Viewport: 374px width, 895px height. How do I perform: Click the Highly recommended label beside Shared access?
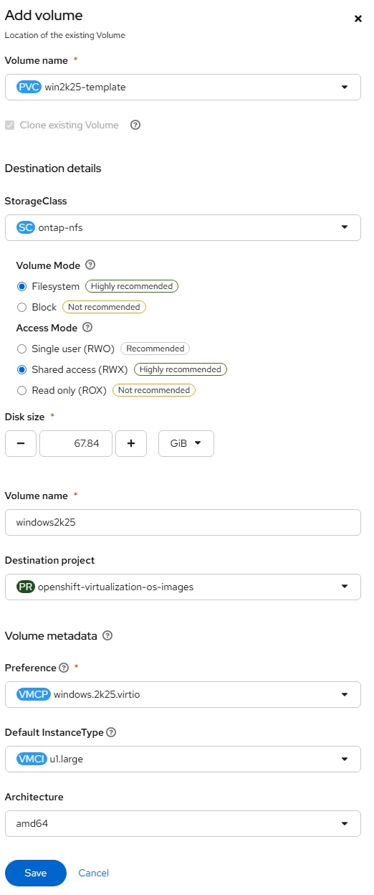181,369
